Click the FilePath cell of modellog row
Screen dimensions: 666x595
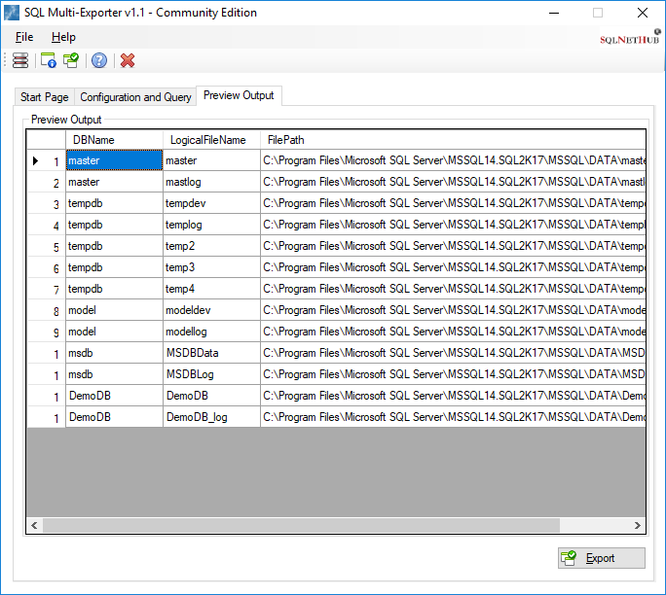click(x=453, y=332)
